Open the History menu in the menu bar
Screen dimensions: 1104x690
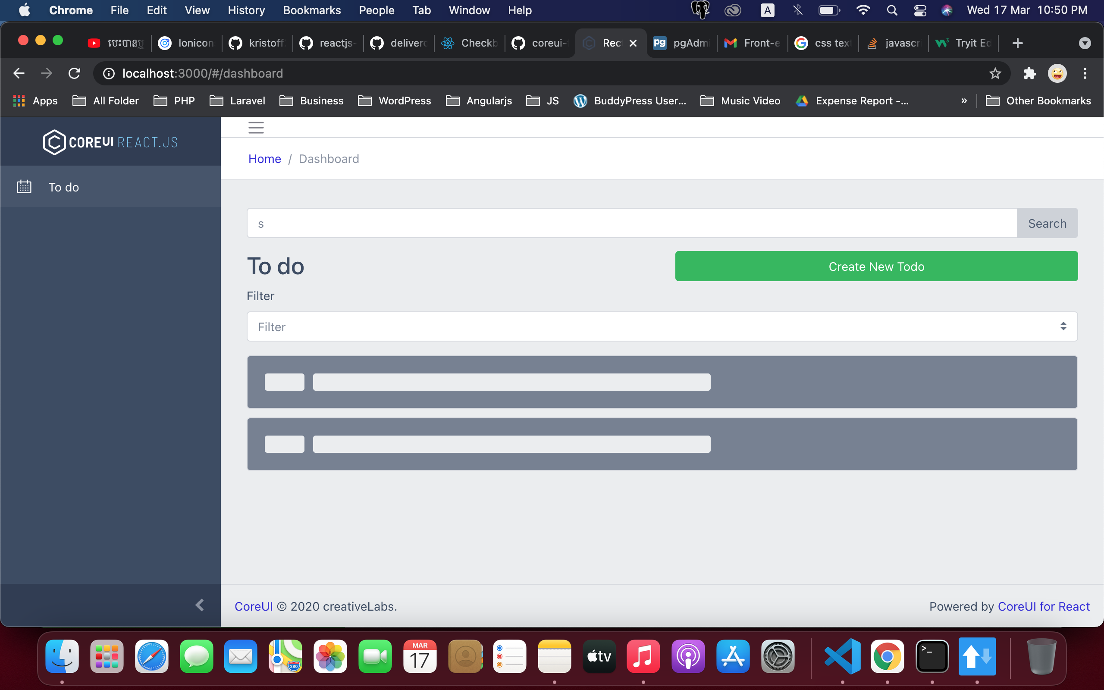point(246,10)
